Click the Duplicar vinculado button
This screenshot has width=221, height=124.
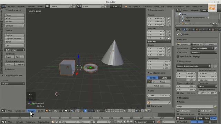15,39
